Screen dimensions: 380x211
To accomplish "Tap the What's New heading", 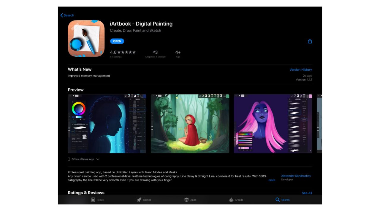I will point(80,69).
